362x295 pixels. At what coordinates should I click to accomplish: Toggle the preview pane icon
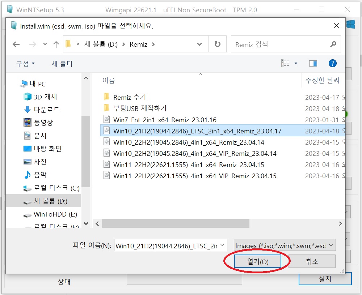pos(313,63)
